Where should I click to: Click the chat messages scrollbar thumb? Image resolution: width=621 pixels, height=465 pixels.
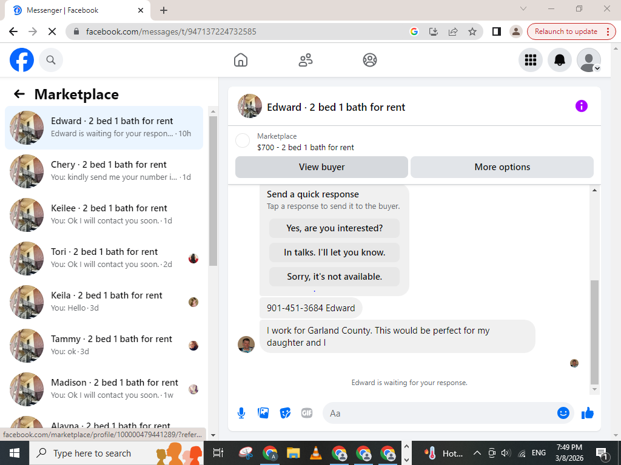594,332
